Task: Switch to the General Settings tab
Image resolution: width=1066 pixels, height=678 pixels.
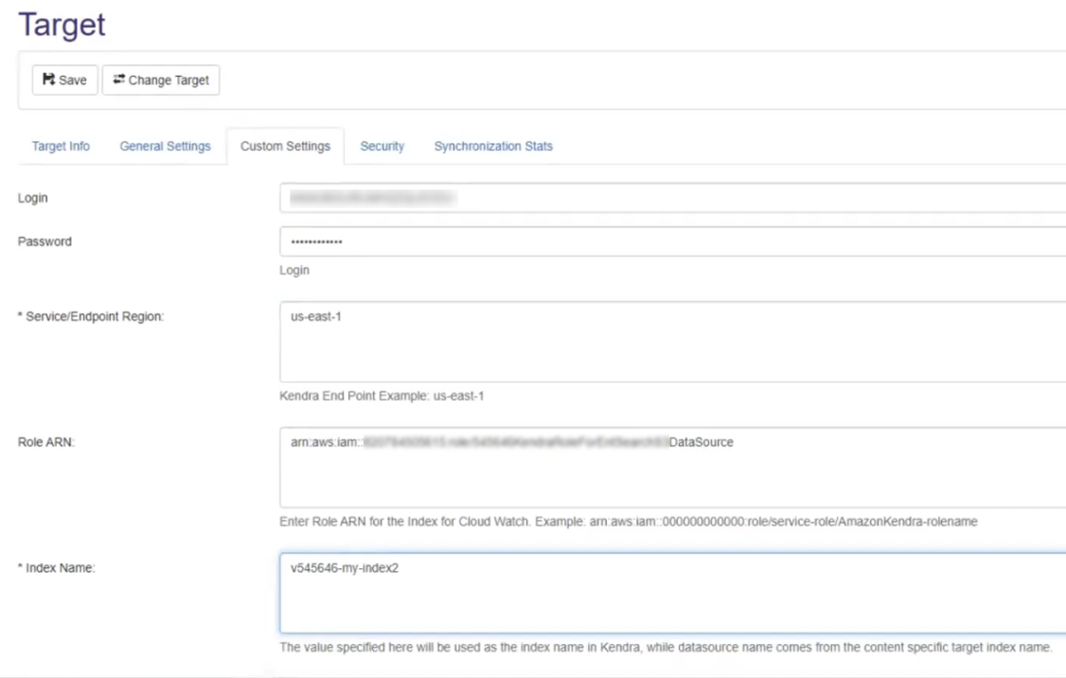Action: [x=165, y=147]
